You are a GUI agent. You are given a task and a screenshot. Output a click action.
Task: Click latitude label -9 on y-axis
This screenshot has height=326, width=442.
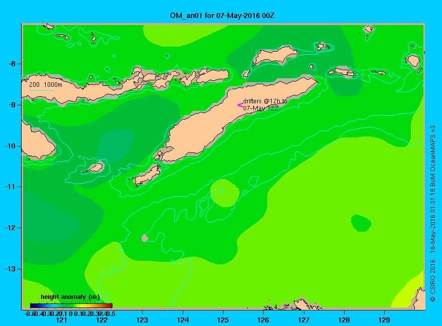[x=12, y=105]
